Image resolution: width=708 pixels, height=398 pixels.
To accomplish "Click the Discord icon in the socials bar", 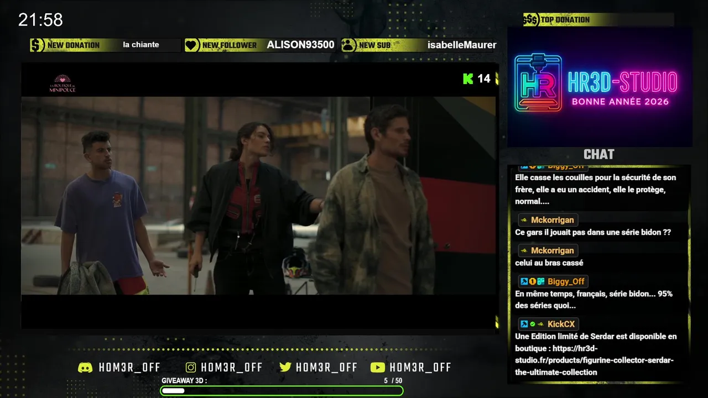I will (x=85, y=368).
